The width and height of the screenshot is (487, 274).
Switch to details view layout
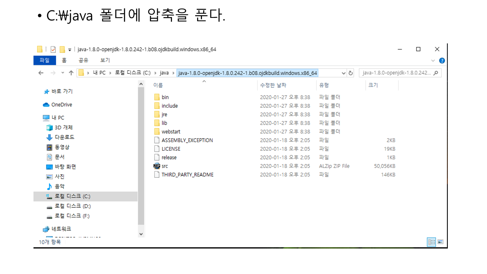pos(431,242)
